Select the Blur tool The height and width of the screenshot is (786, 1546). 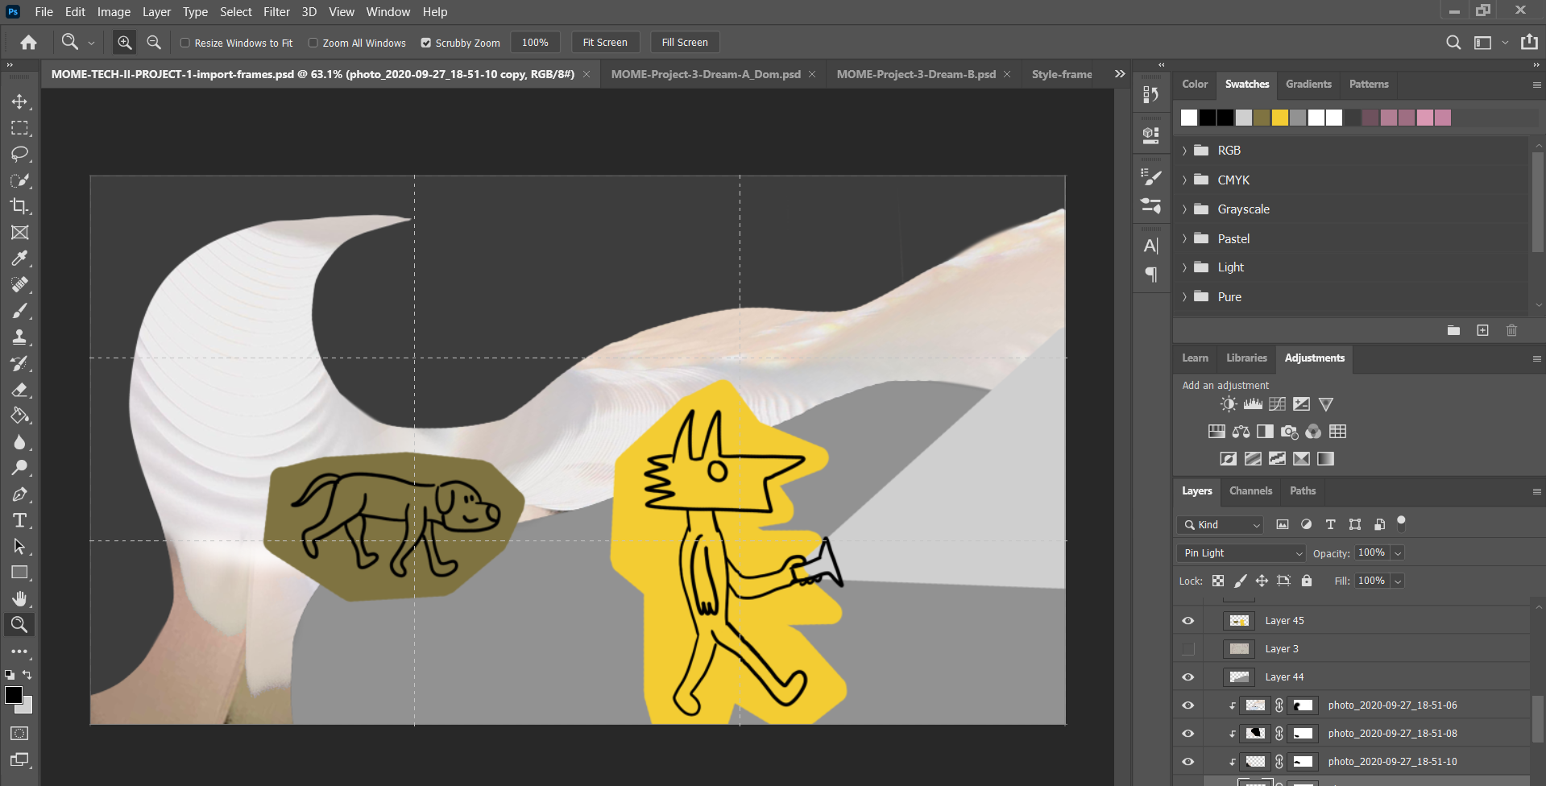[x=20, y=442]
